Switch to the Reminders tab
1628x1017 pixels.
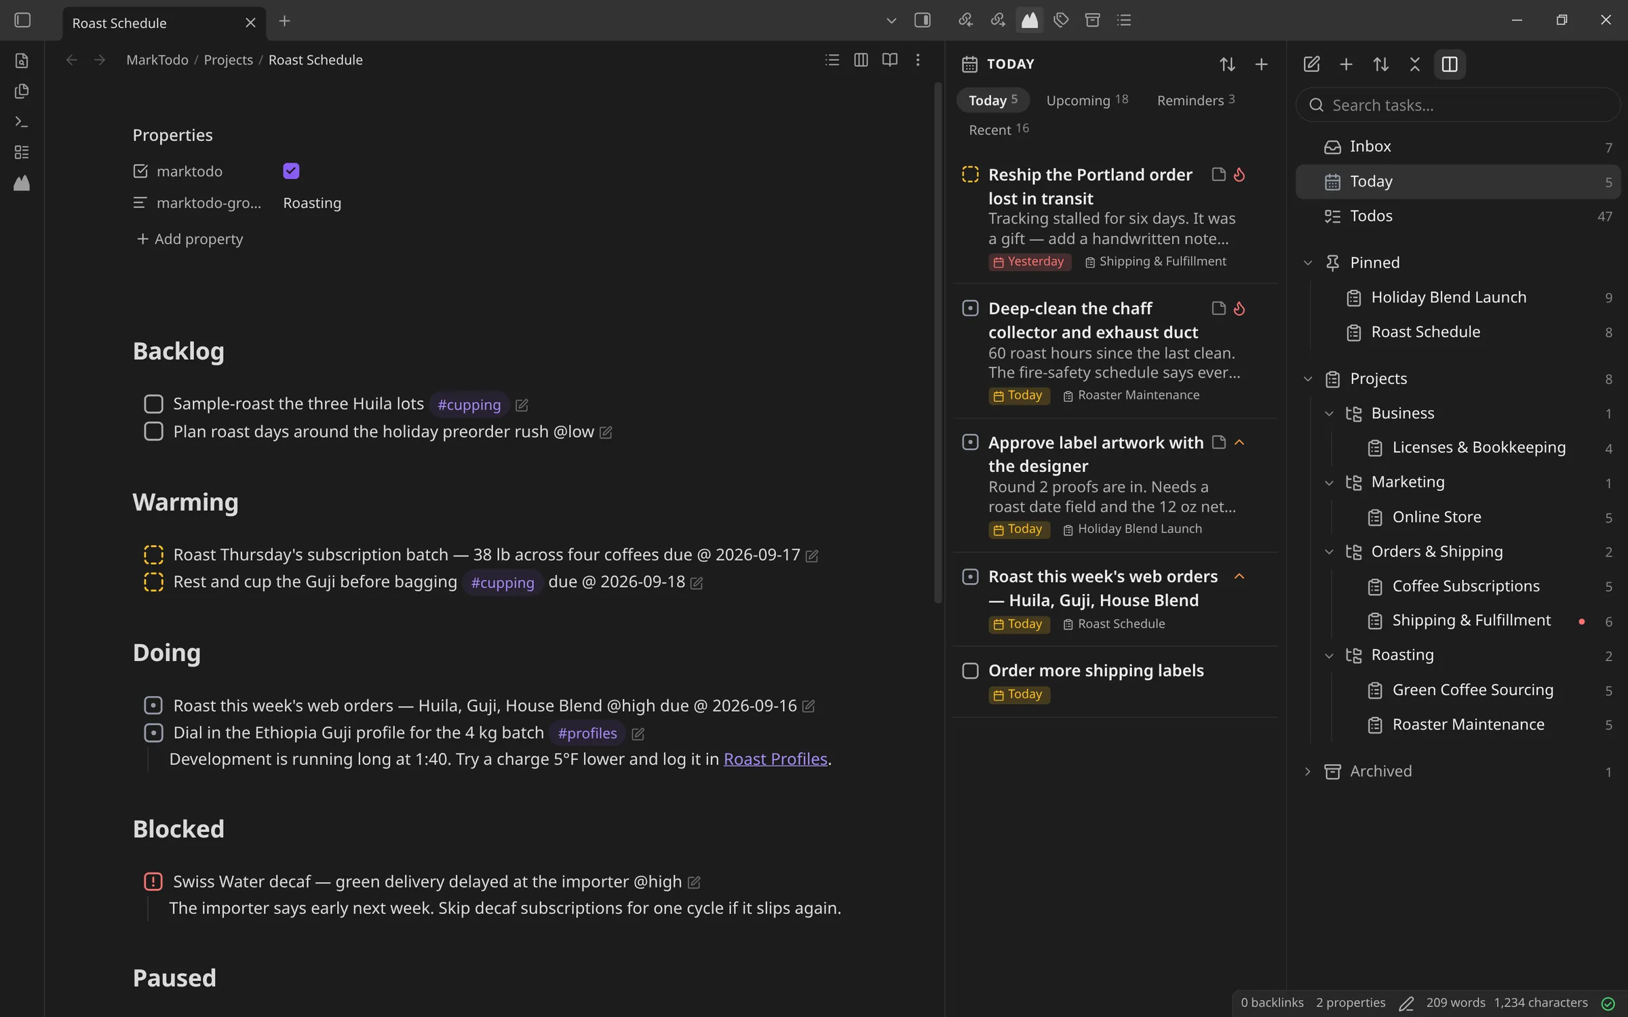pyautogui.click(x=1195, y=100)
